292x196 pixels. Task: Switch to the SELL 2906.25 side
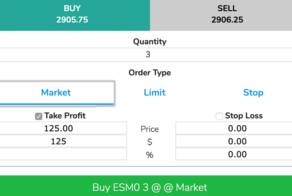pos(221,15)
